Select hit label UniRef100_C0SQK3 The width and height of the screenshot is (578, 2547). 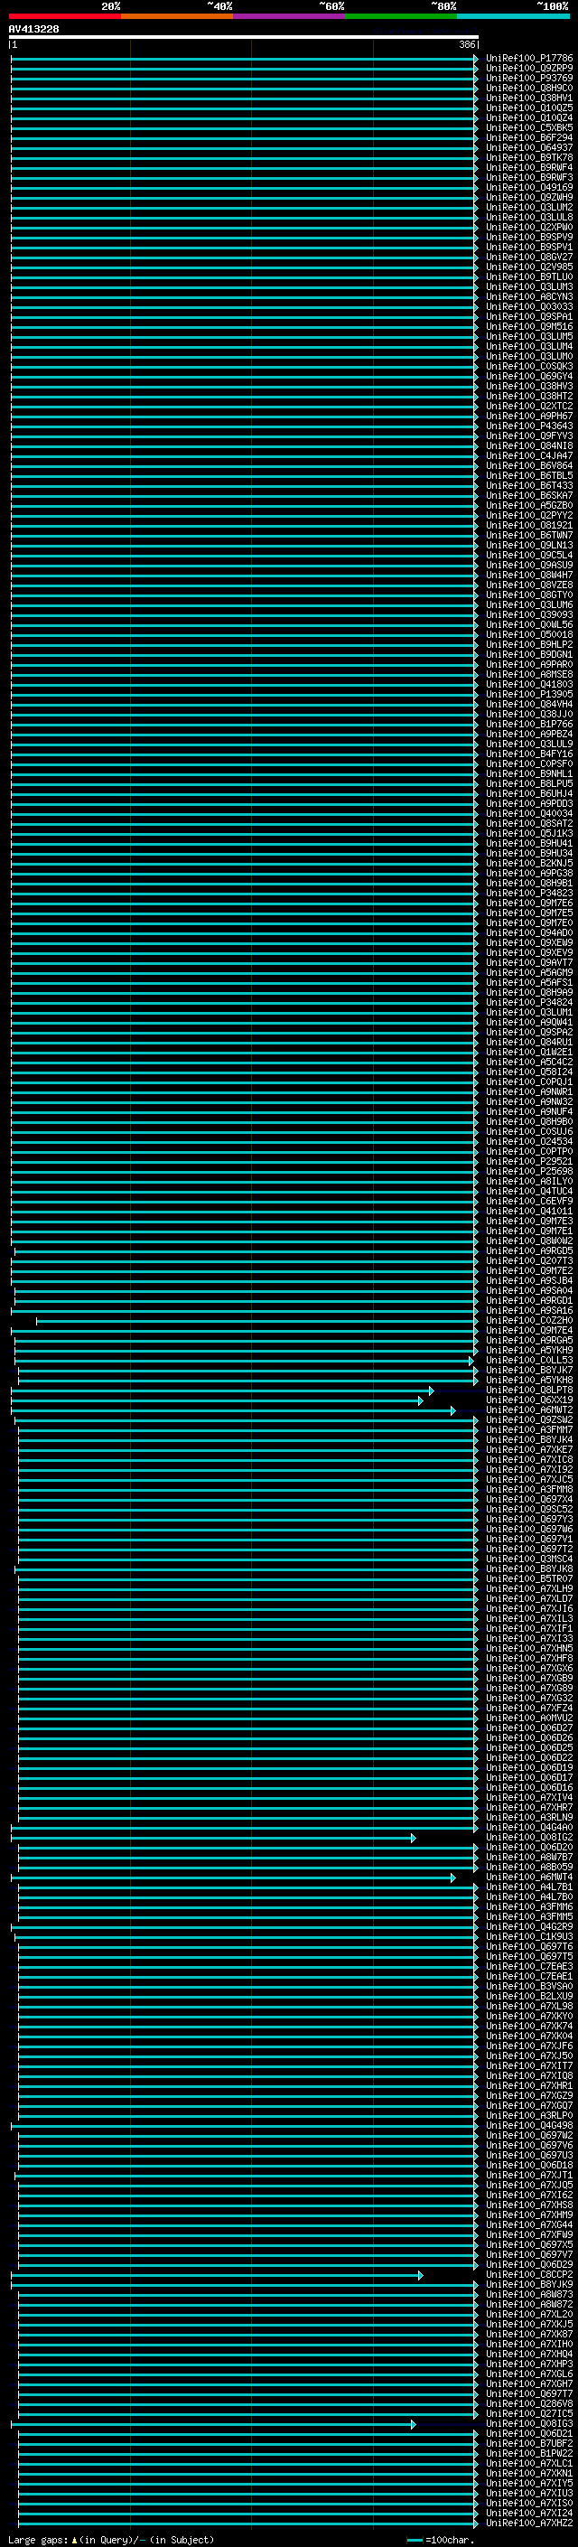pos(528,366)
